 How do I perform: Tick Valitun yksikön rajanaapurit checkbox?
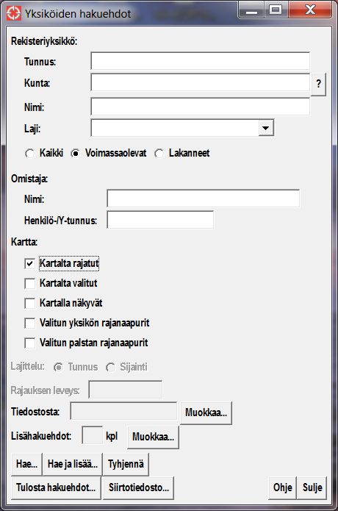coord(29,324)
